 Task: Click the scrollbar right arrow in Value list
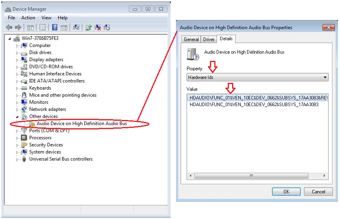pos(325,176)
